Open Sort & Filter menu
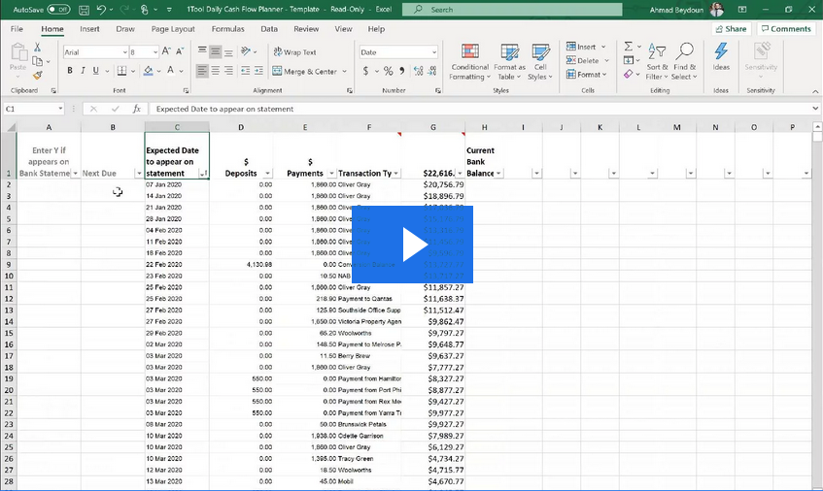This screenshot has width=823, height=491. pyautogui.click(x=657, y=62)
